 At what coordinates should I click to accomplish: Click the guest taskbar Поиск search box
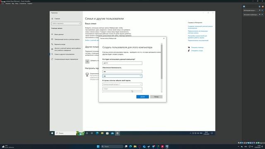click(65, 133)
